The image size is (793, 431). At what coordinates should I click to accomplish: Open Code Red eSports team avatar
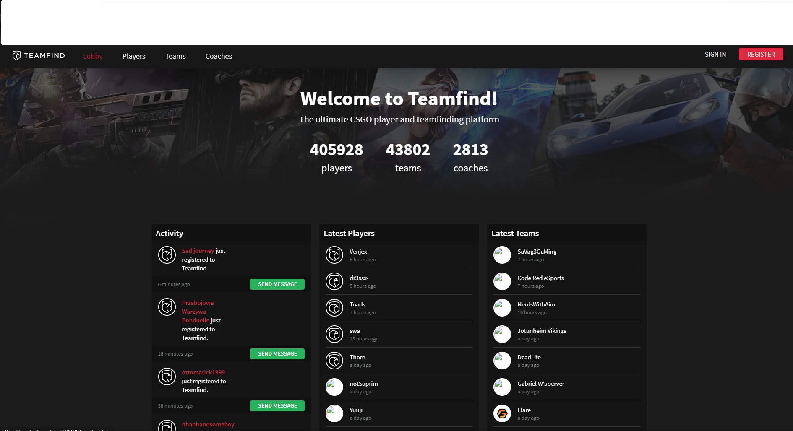point(502,281)
